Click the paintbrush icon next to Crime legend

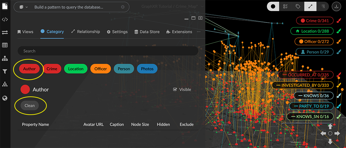tap(339, 21)
